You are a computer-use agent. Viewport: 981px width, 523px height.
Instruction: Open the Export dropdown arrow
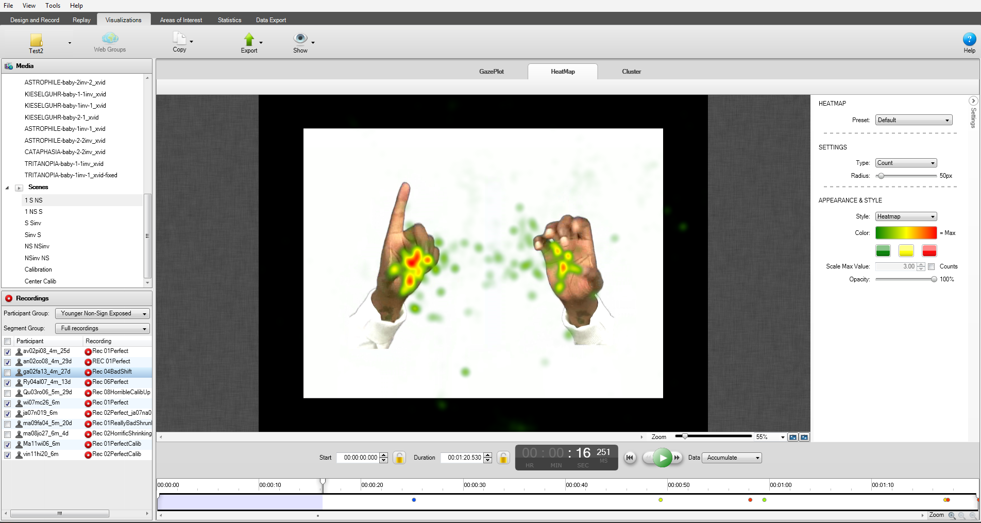coord(261,42)
